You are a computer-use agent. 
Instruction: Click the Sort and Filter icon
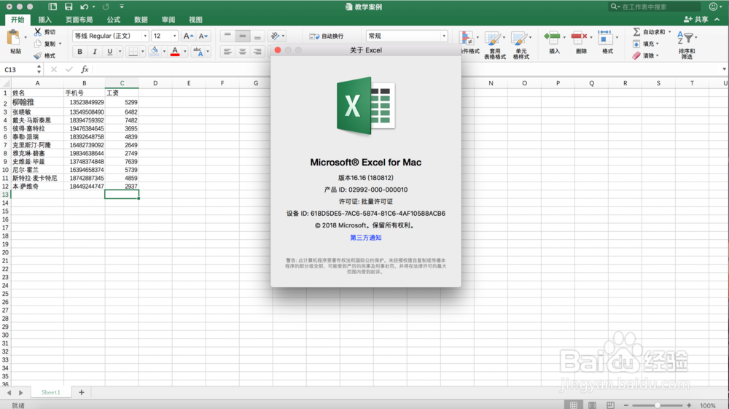(685, 38)
